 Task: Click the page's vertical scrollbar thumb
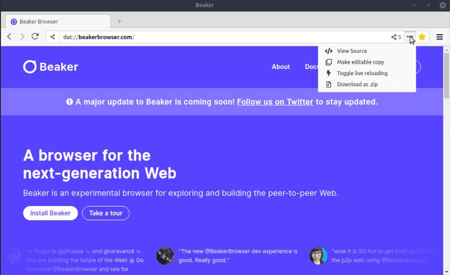[x=446, y=76]
